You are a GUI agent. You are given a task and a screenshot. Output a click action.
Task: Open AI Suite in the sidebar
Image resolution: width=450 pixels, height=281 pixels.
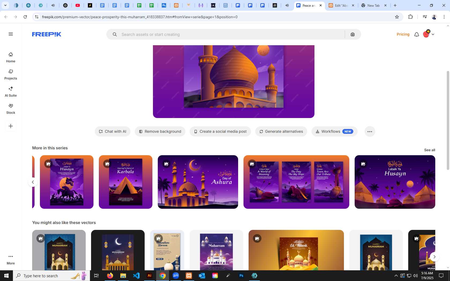pyautogui.click(x=11, y=92)
